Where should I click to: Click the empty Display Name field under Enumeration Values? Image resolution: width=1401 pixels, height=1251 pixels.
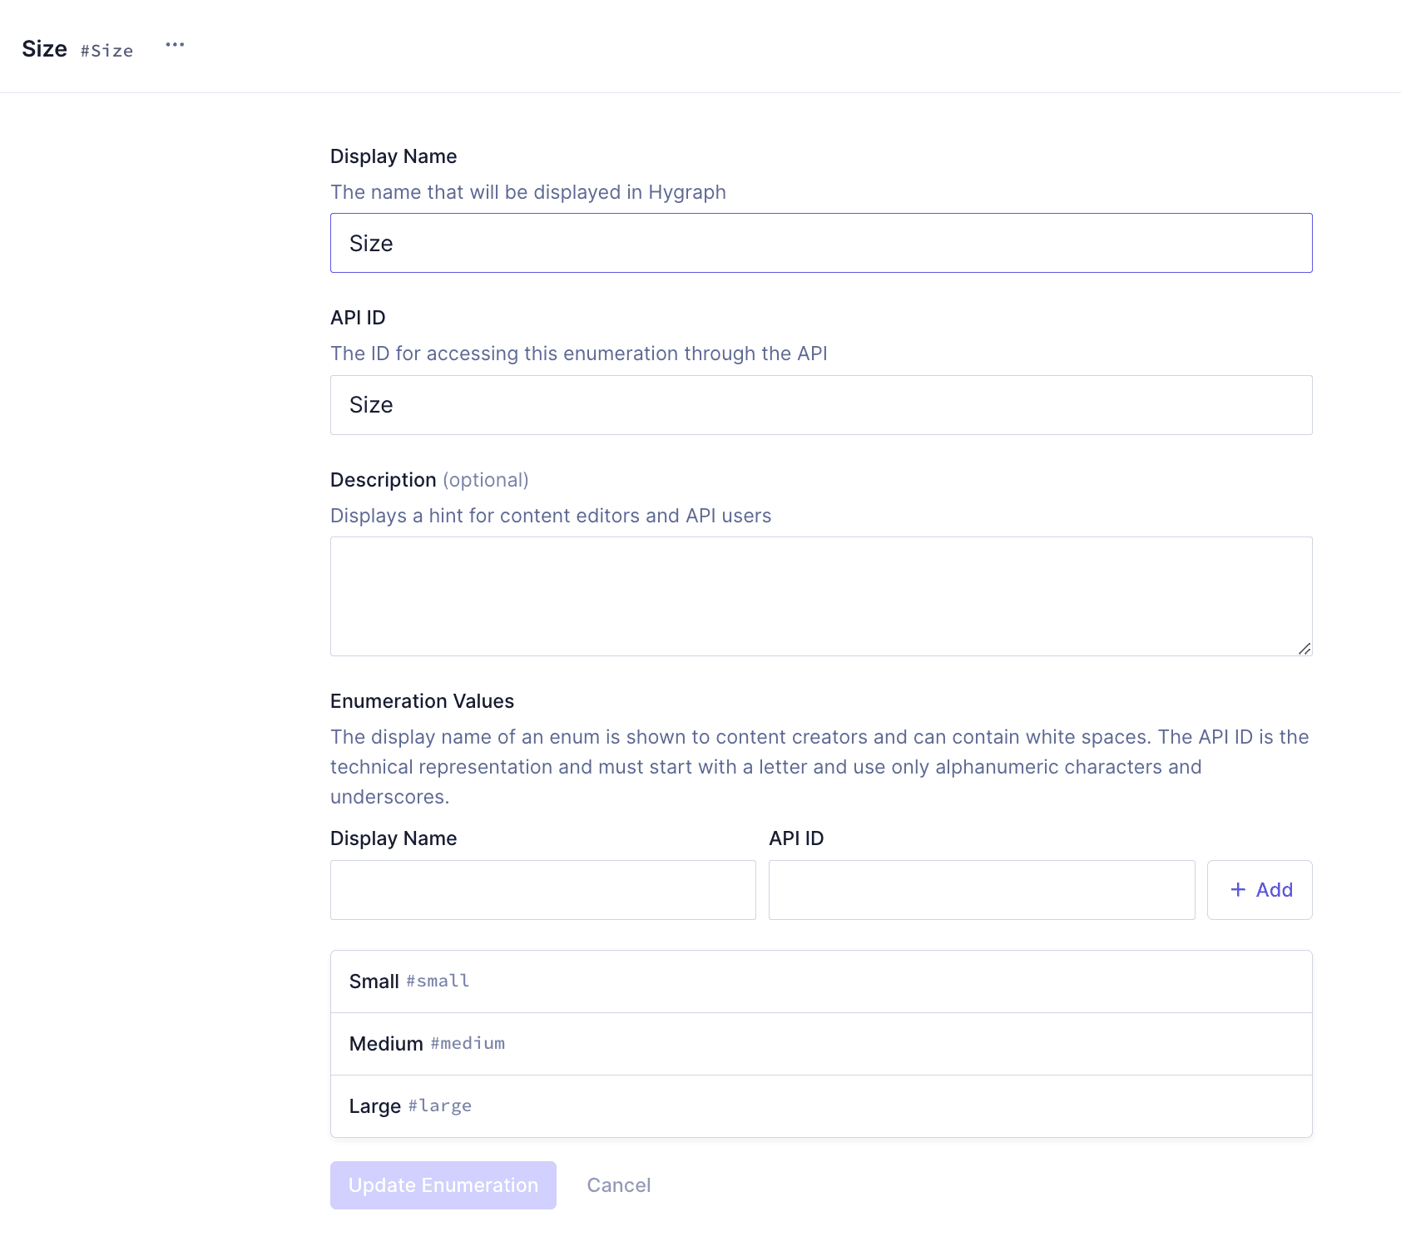click(542, 889)
